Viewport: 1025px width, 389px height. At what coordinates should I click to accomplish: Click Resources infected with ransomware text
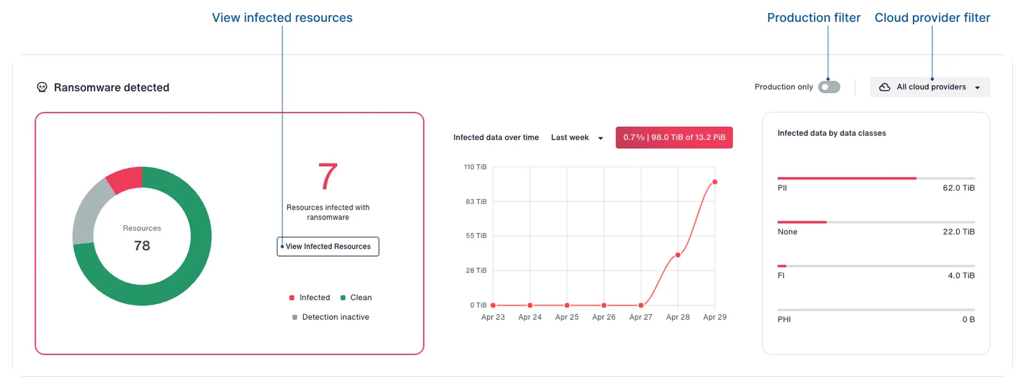pos(328,212)
